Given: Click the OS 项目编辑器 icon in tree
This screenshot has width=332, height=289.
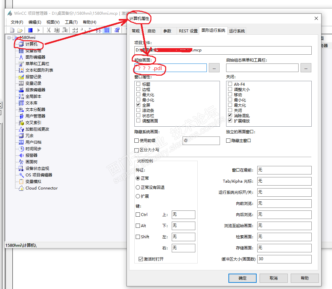Looking at the screenshot, I should pyautogui.click(x=21, y=175).
